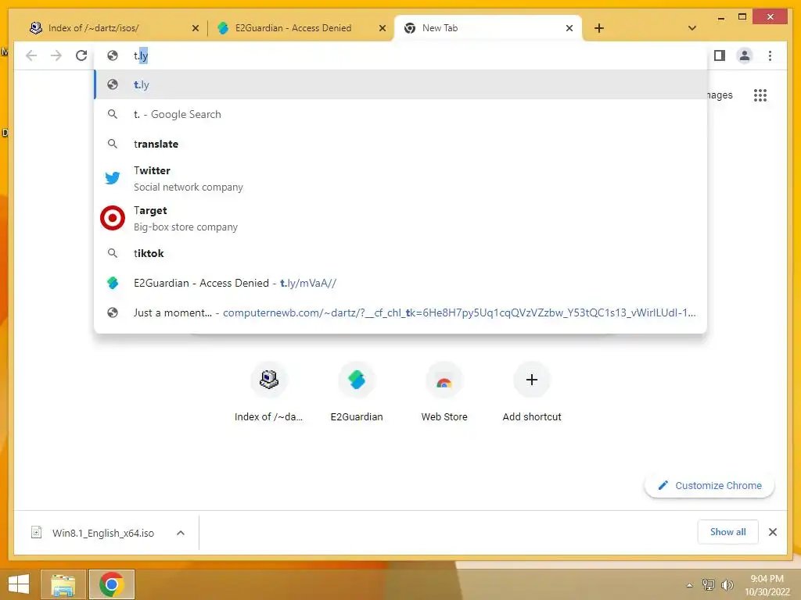
Task: Toggle the side panel icon
Action: click(720, 55)
